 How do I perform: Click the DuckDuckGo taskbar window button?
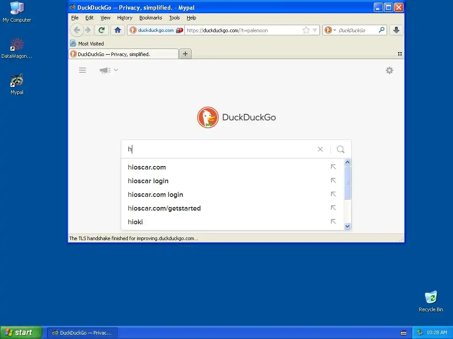point(82,333)
